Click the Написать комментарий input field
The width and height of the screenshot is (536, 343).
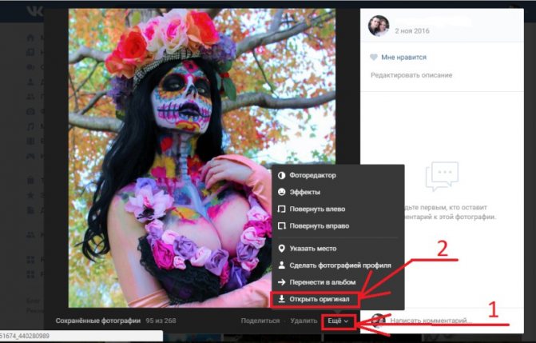[431, 321]
